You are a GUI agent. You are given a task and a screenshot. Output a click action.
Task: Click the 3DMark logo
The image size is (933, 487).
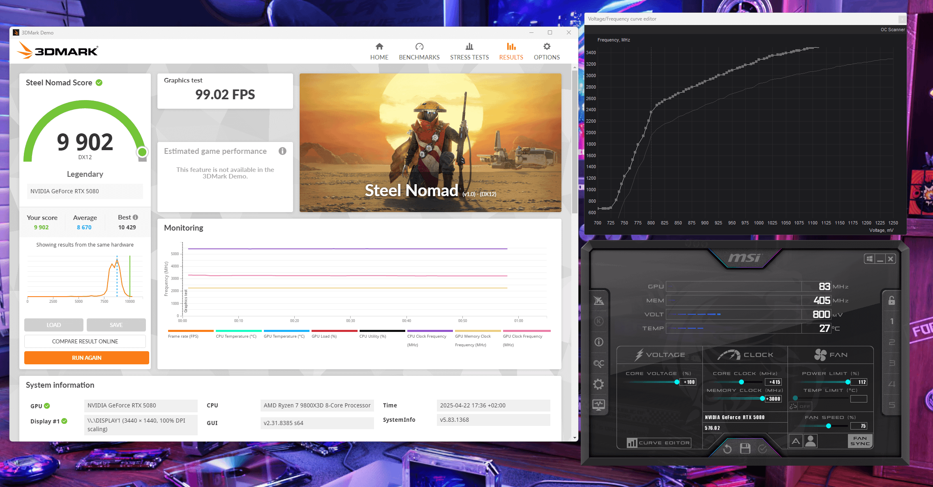(58, 50)
